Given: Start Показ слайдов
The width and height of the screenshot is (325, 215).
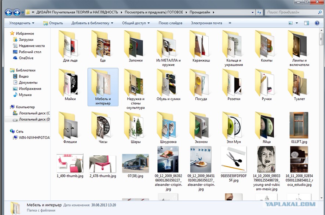Looking at the screenshot, I should 170,23.
